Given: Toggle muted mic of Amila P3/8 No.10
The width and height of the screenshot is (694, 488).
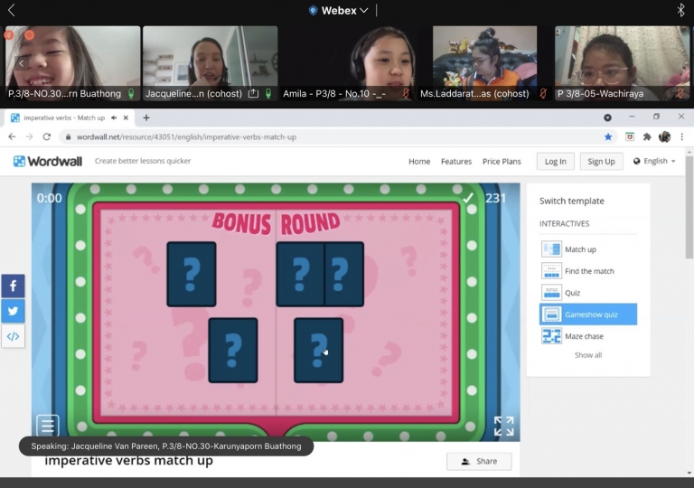Looking at the screenshot, I should coord(406,93).
